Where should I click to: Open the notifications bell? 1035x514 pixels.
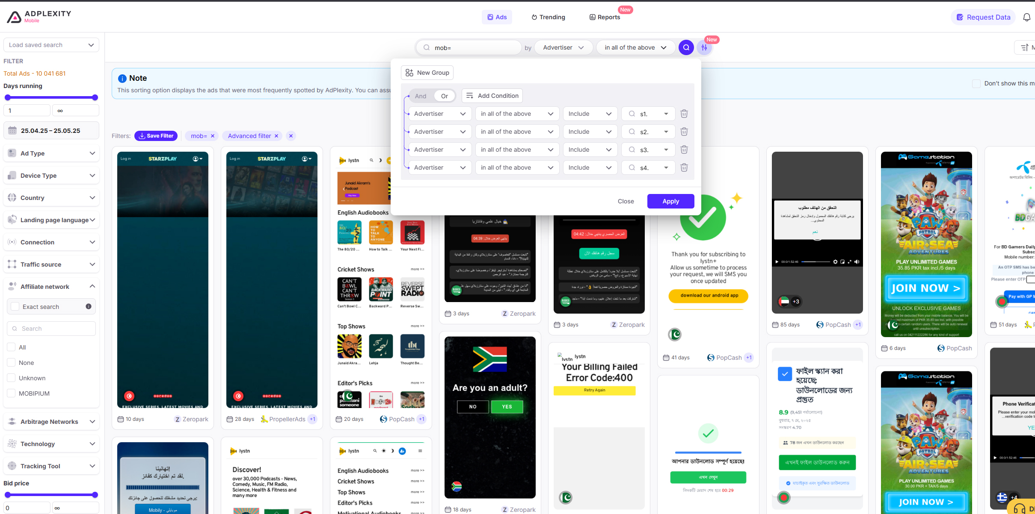(x=1026, y=17)
